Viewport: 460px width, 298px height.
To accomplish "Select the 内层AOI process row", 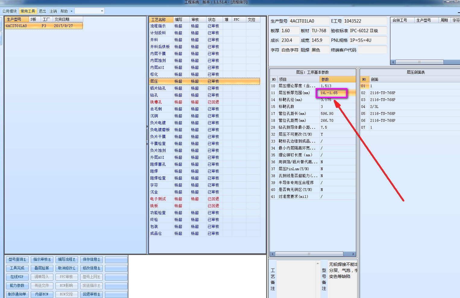I will 204,68.
